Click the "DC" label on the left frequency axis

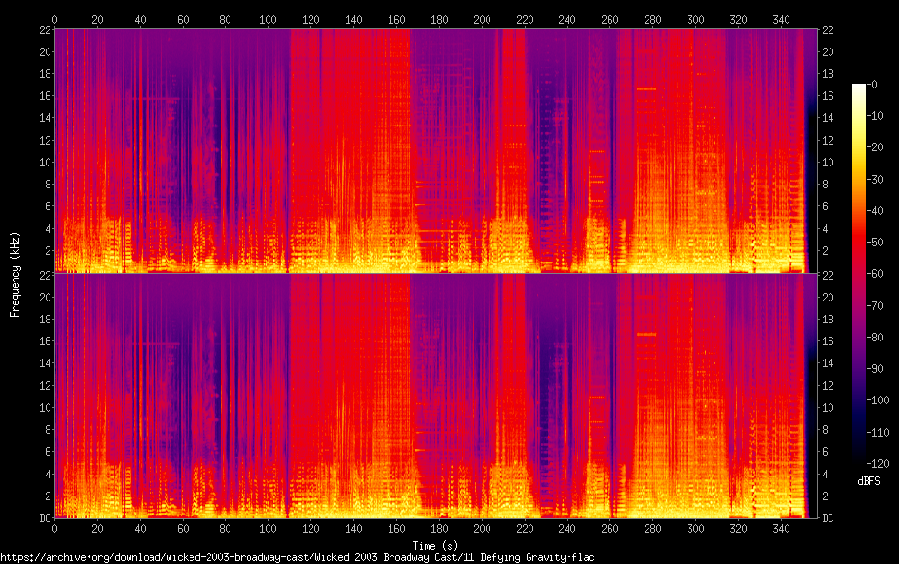[x=46, y=518]
